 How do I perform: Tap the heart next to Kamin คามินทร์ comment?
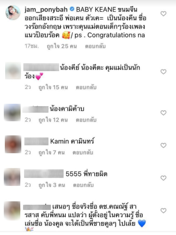tap(163, 145)
